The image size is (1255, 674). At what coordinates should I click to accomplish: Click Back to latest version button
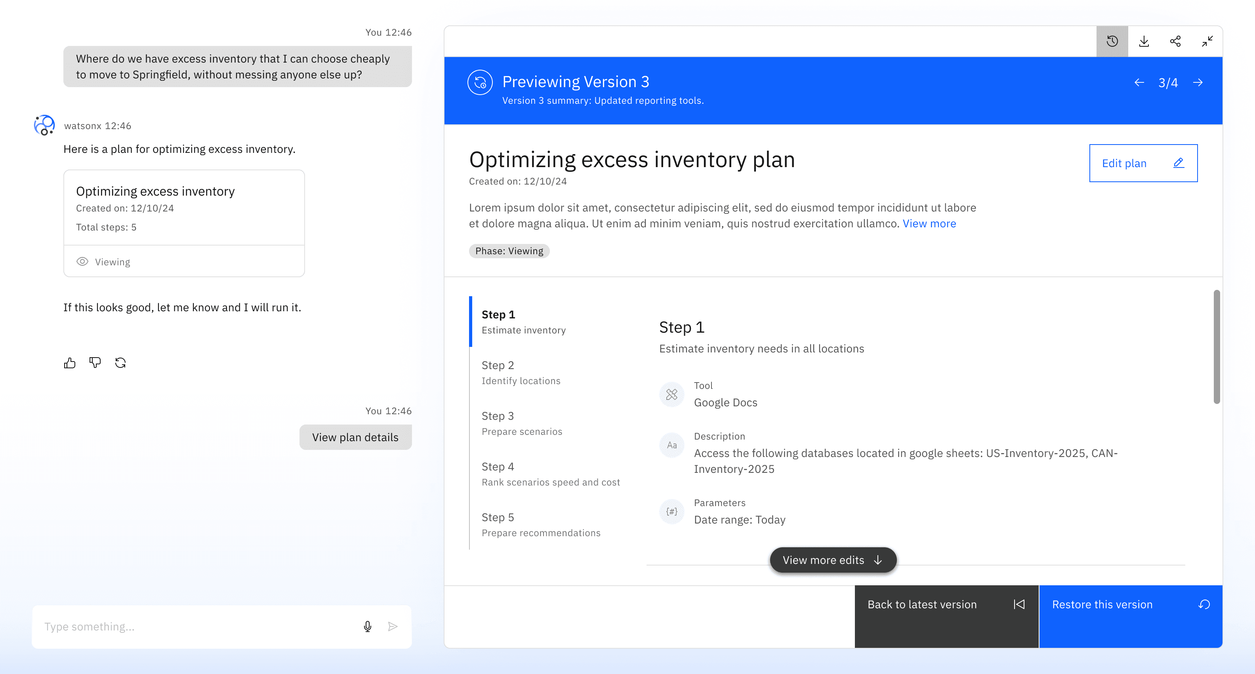[x=946, y=604]
